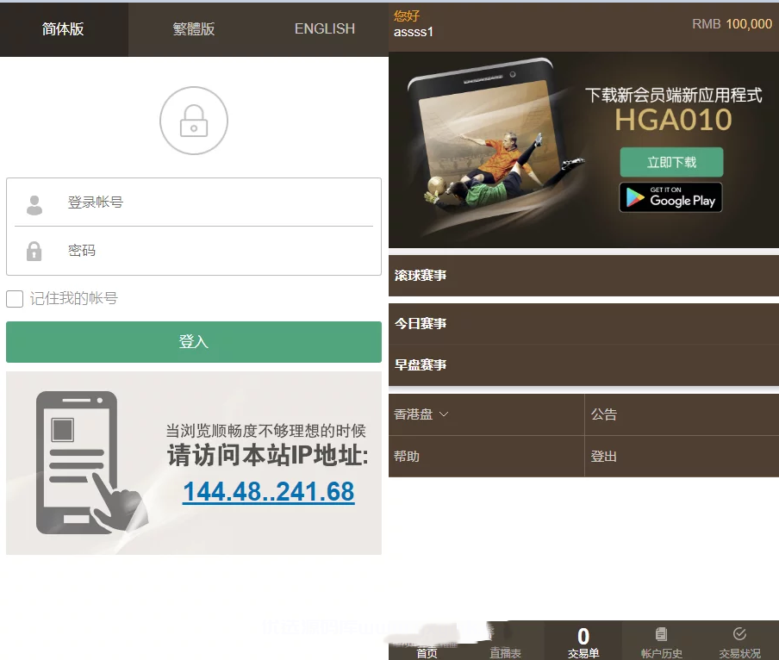Click 登出 to log out
The width and height of the screenshot is (779, 660).
(604, 457)
